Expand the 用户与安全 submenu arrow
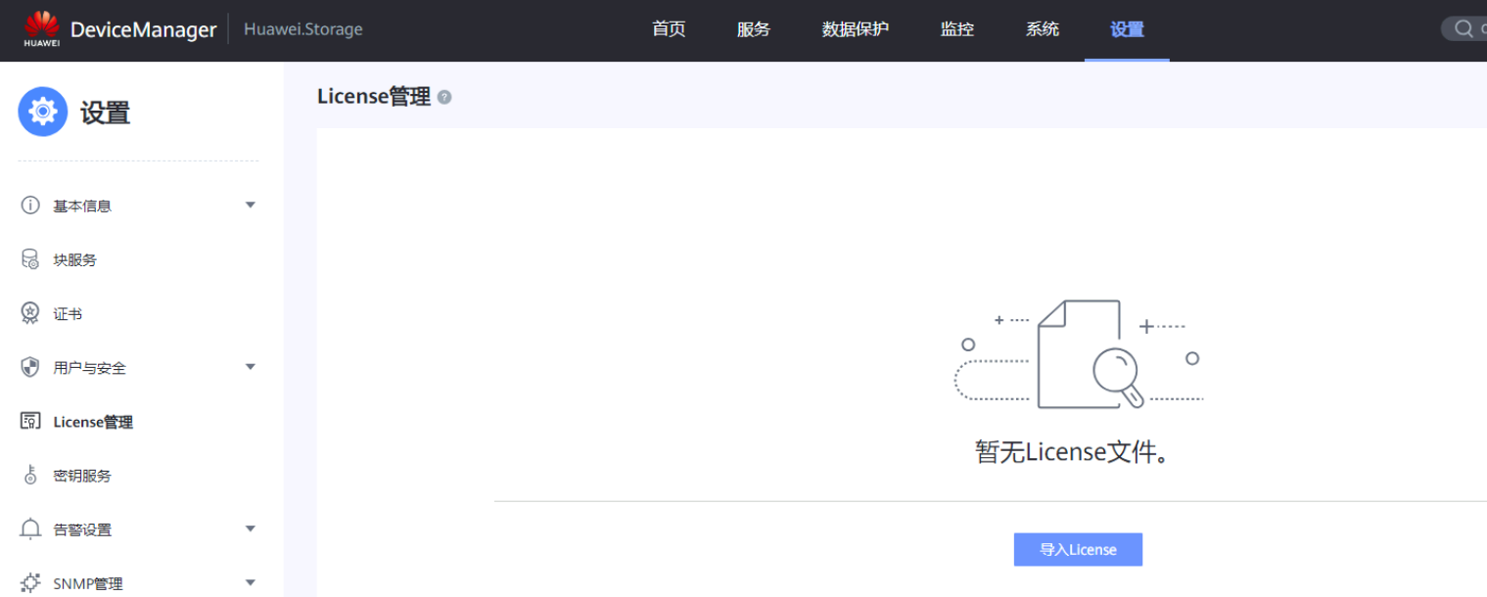The height and width of the screenshot is (597, 1487). 250,367
